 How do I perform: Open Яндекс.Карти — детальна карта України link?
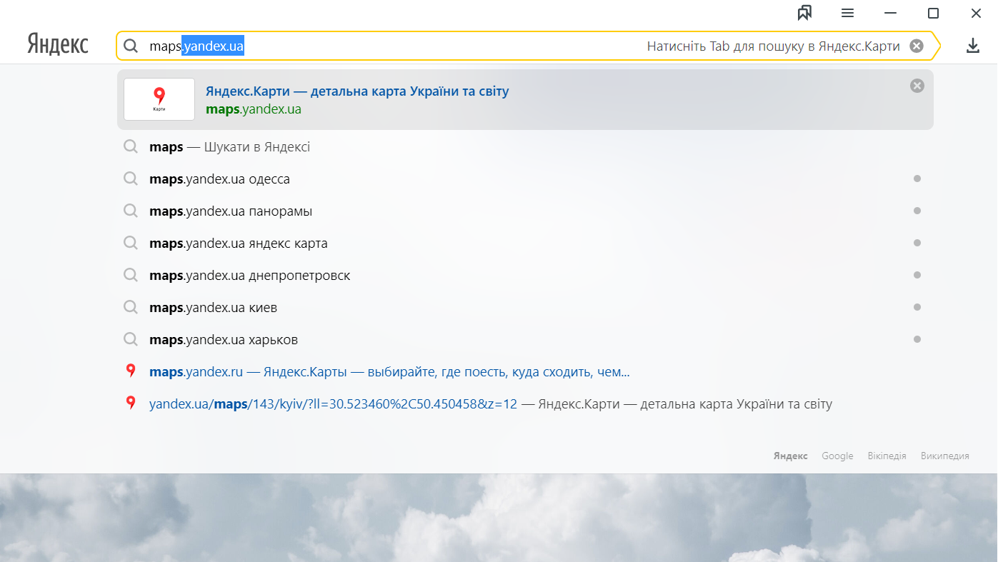(x=357, y=91)
